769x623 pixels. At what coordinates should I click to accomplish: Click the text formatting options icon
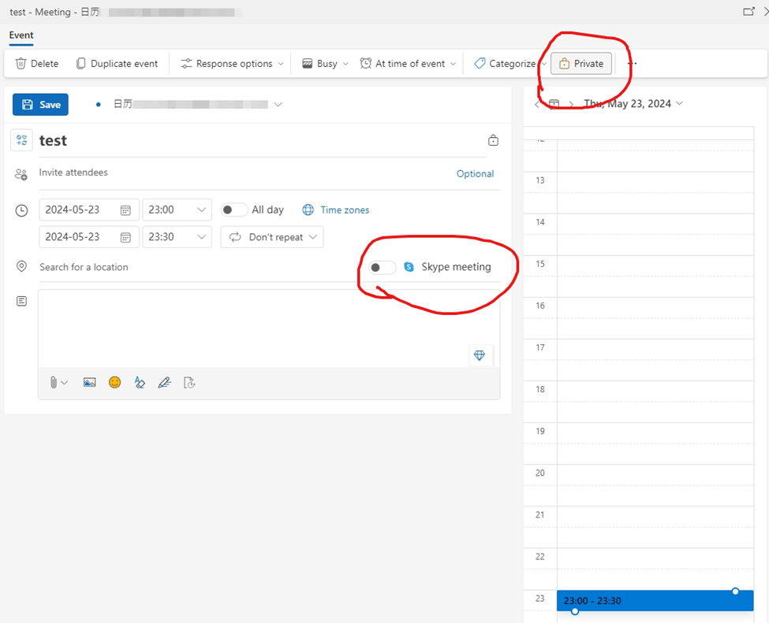point(140,383)
